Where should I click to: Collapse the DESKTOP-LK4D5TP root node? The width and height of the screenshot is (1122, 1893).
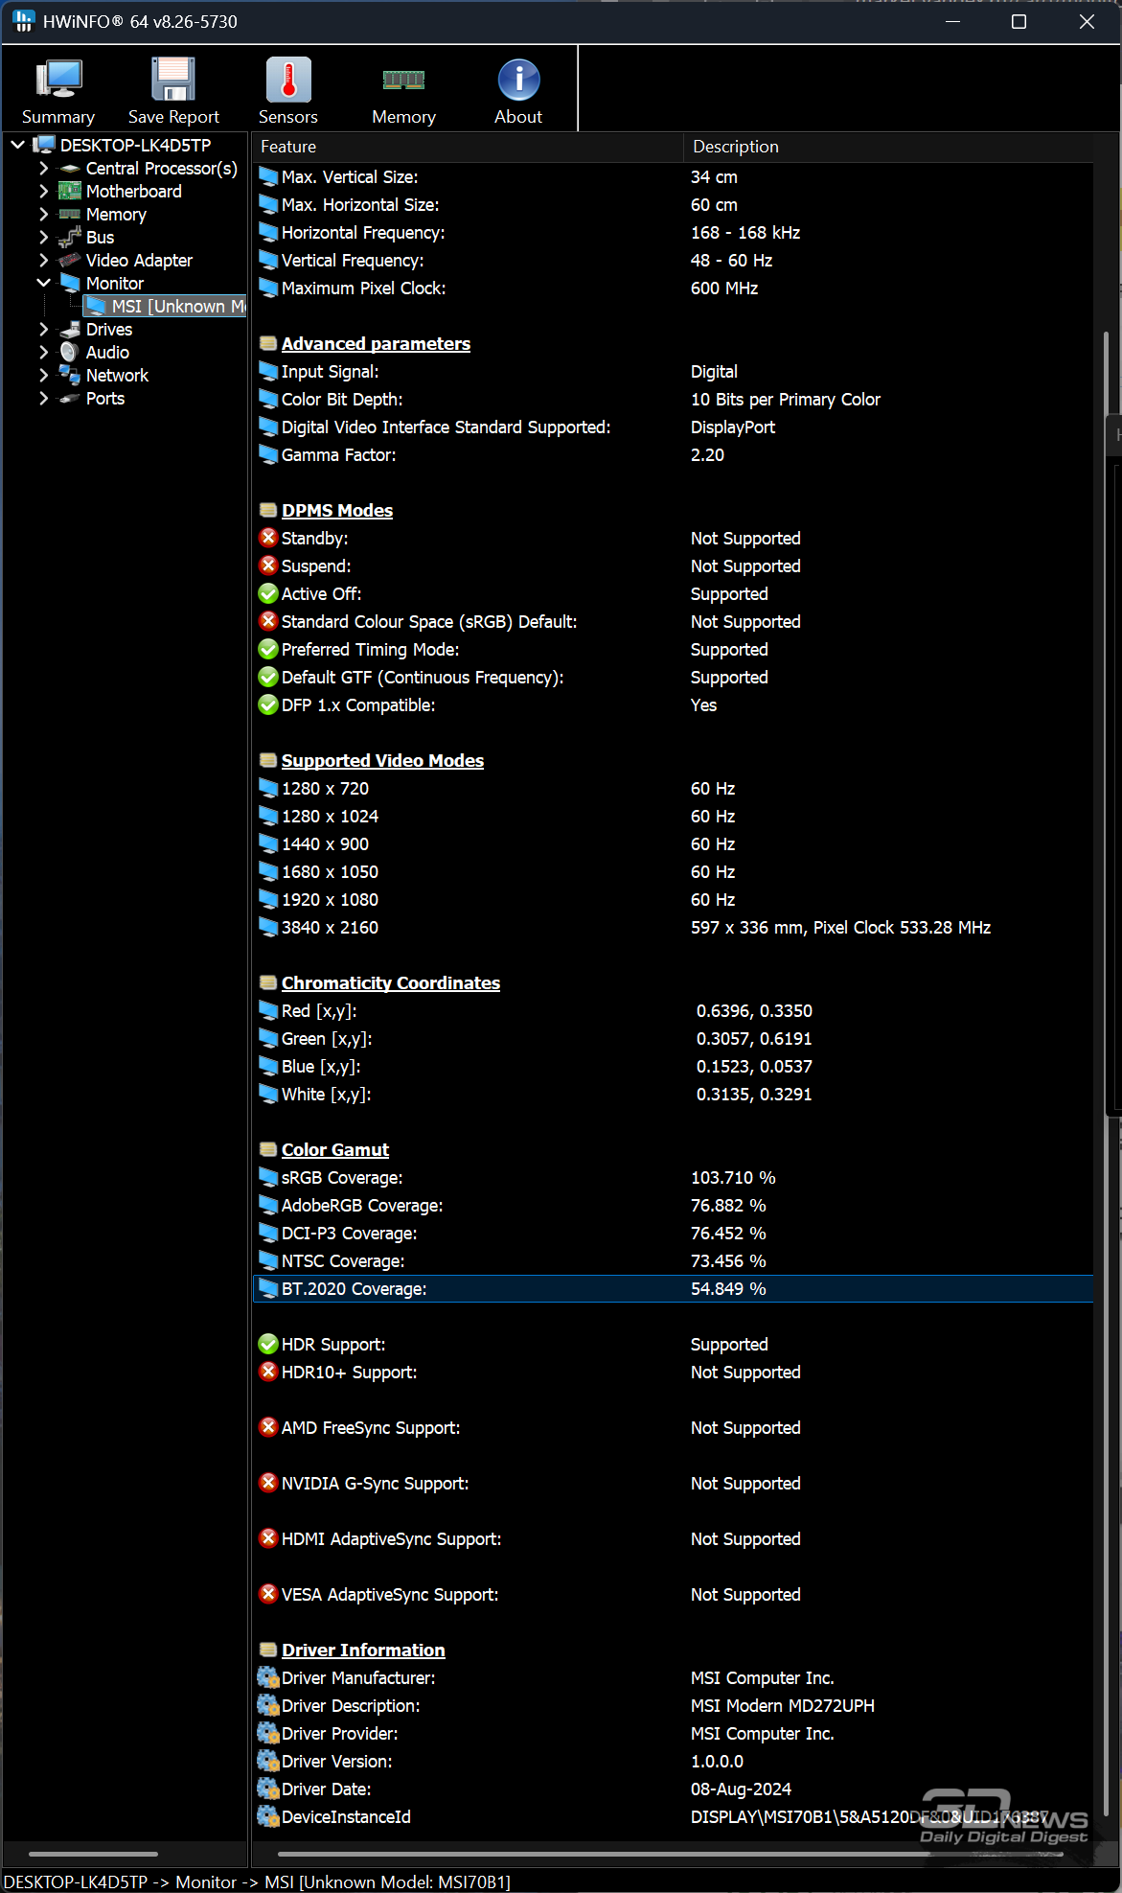18,145
